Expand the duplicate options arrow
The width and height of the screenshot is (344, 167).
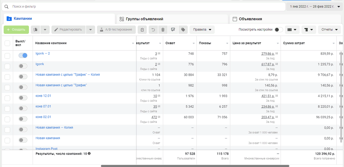[45, 30]
